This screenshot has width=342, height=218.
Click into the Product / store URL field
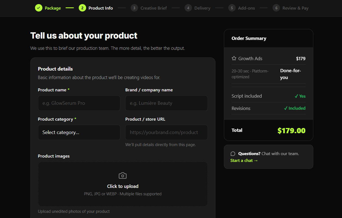pyautogui.click(x=166, y=132)
